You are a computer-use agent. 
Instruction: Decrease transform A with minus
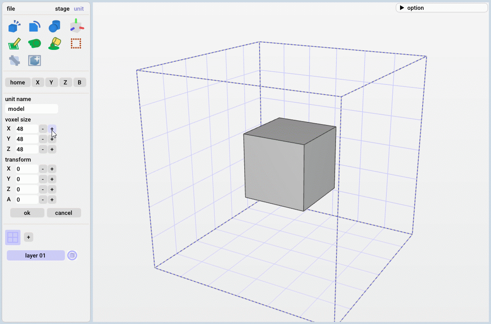[43, 200]
